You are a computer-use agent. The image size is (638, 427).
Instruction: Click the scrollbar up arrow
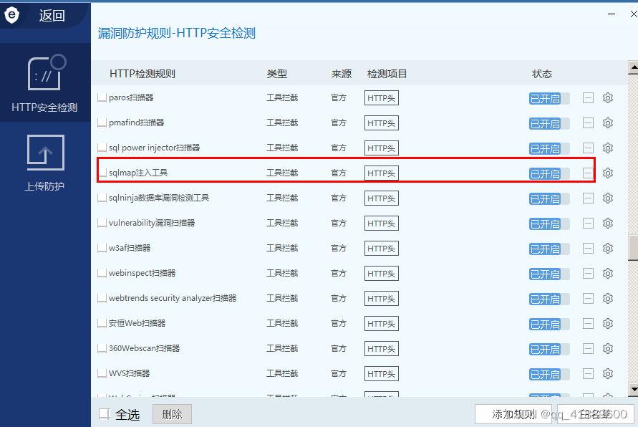pyautogui.click(x=633, y=67)
